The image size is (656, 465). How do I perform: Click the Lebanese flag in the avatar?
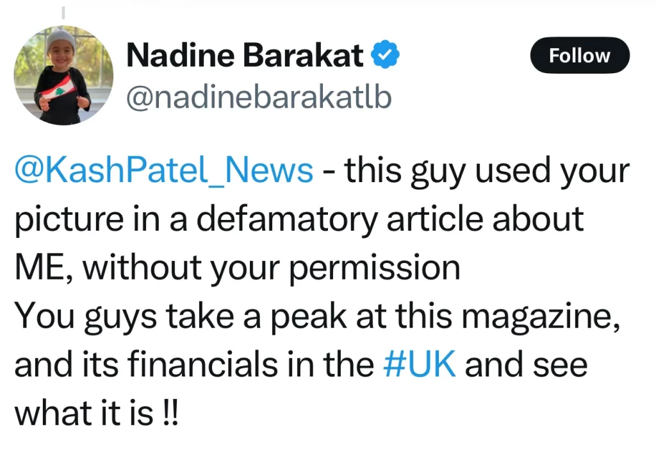pos(58,87)
